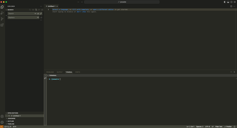
Task: Expand the TIMELINE section
Action: point(6,124)
